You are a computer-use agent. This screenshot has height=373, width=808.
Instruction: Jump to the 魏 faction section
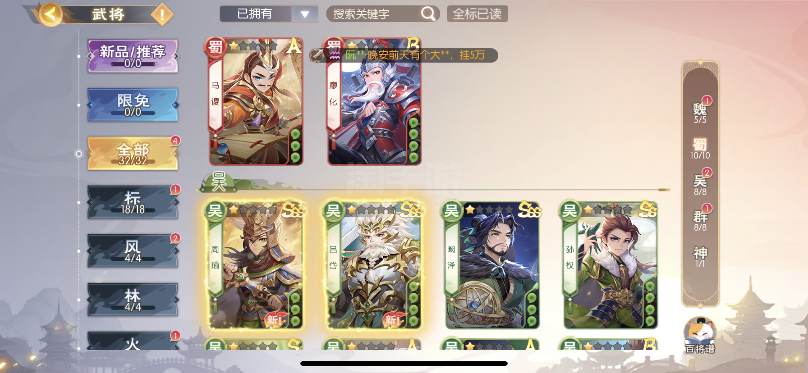(x=700, y=112)
